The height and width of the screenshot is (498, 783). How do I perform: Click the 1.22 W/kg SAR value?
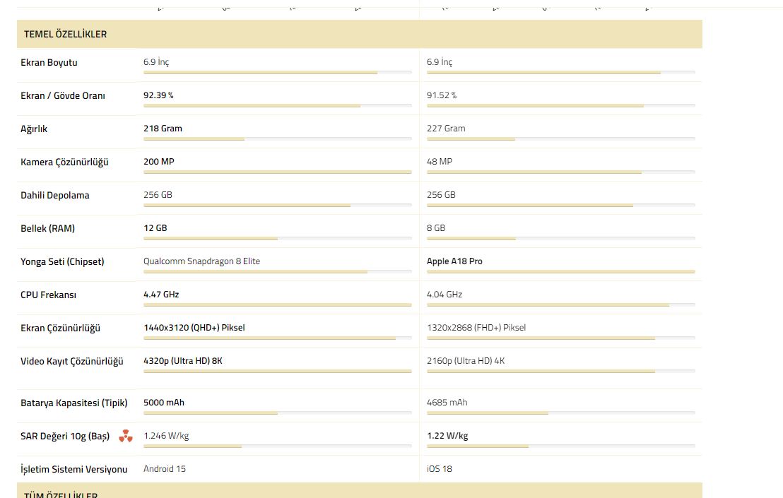447,436
